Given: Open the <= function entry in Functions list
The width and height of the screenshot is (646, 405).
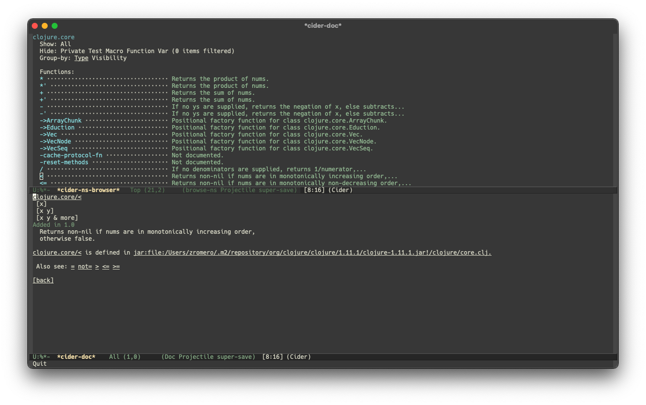Looking at the screenshot, I should tap(43, 183).
